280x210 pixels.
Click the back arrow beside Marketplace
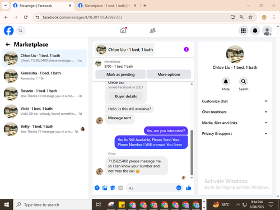click(8, 44)
